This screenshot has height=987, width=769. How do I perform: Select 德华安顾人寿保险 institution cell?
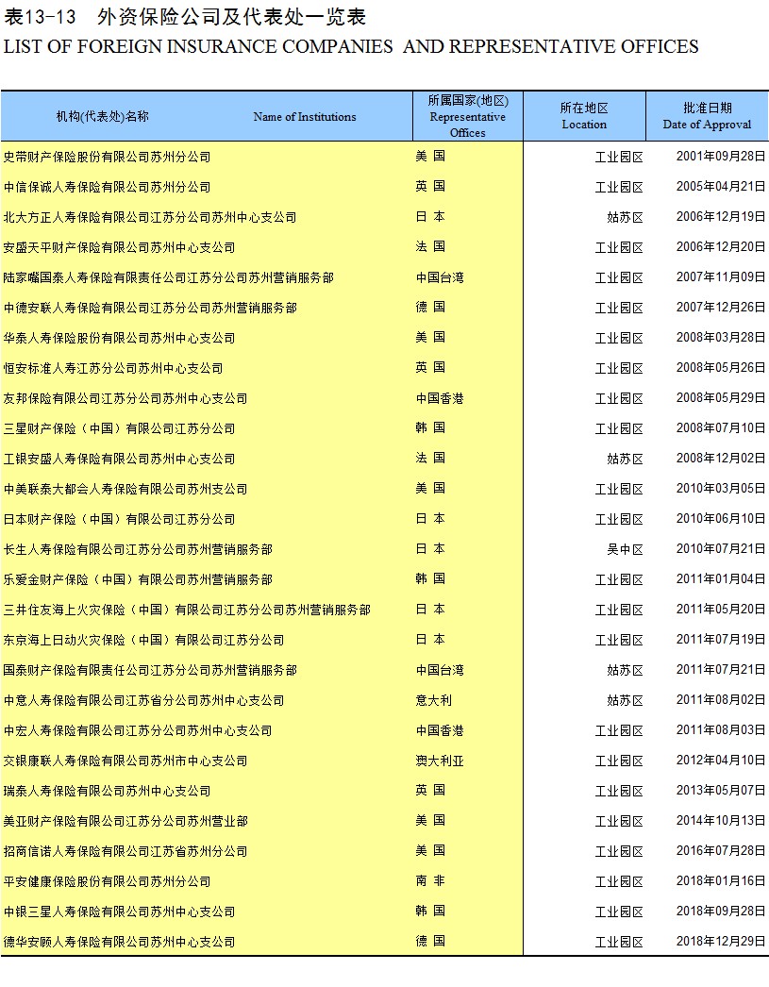point(119,943)
